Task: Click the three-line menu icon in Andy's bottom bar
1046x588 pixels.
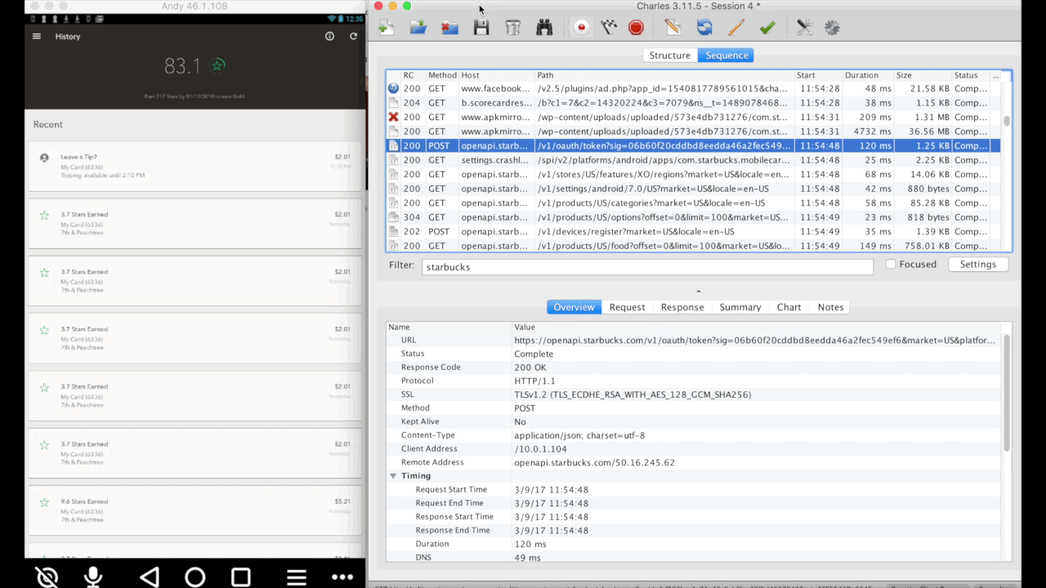Action: [x=296, y=577]
